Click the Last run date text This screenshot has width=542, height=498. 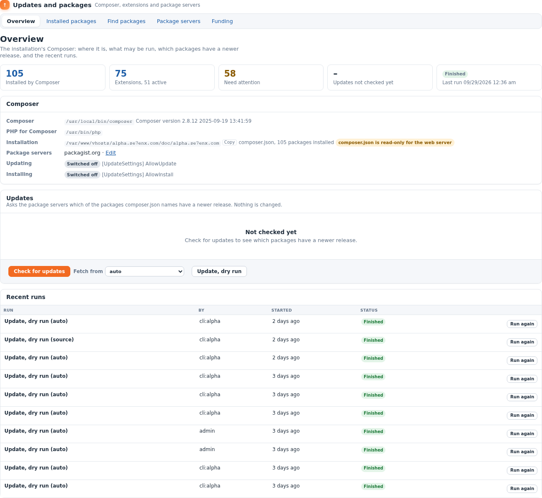coord(479,83)
